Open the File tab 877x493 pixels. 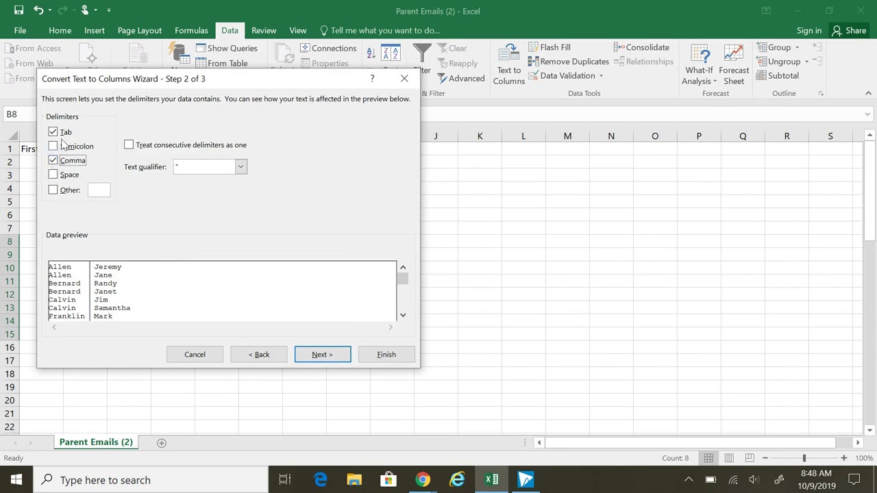point(20,30)
